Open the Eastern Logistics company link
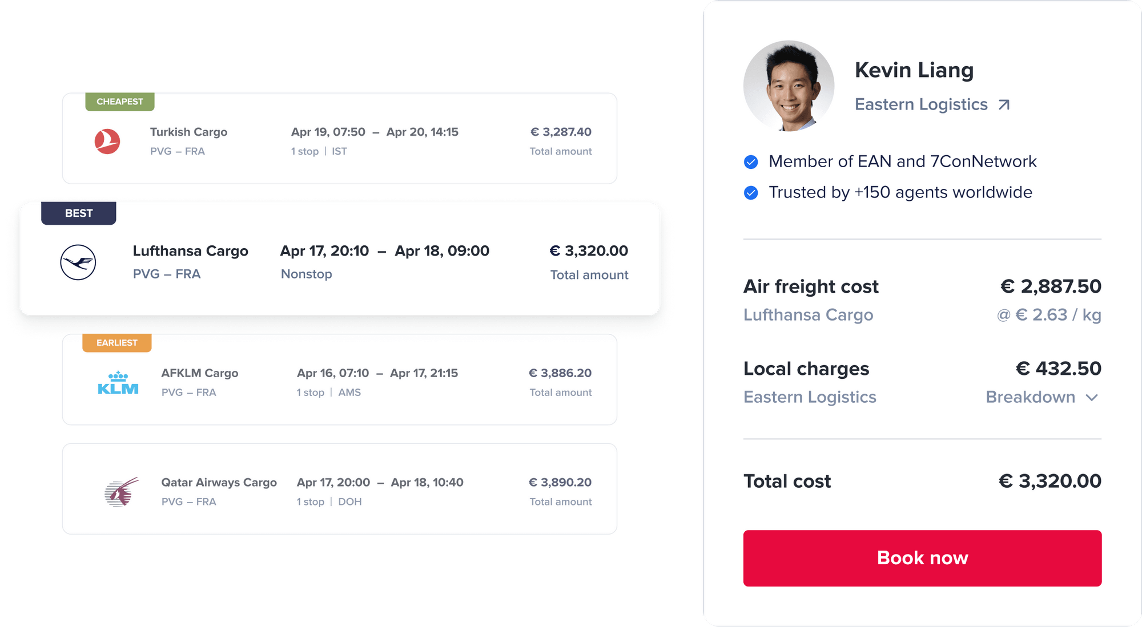This screenshot has width=1142, height=627. click(x=920, y=104)
